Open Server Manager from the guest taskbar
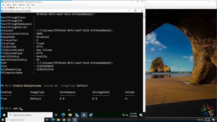 click(x=77, y=115)
